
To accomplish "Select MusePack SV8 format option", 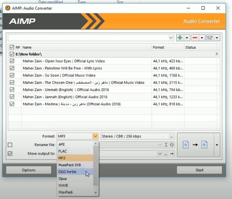I will (x=75, y=165).
